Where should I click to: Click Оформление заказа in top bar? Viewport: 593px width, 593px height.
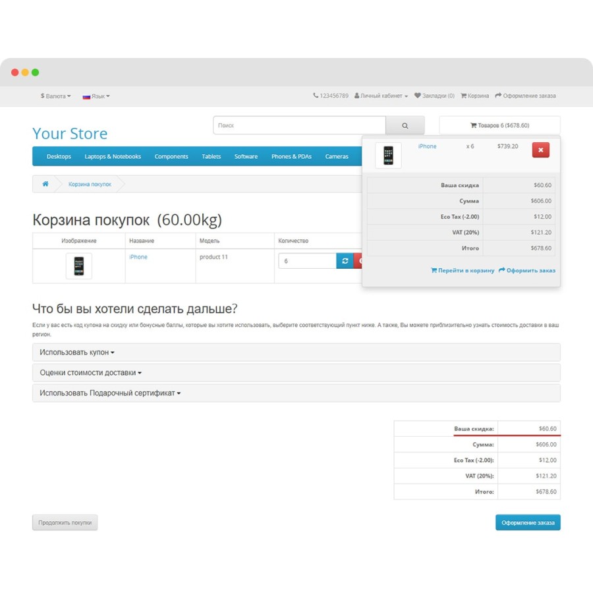[525, 96]
